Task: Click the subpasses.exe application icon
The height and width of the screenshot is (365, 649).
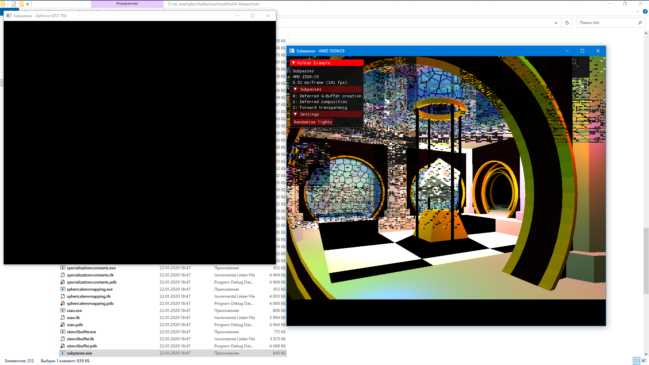Action: pyautogui.click(x=63, y=353)
